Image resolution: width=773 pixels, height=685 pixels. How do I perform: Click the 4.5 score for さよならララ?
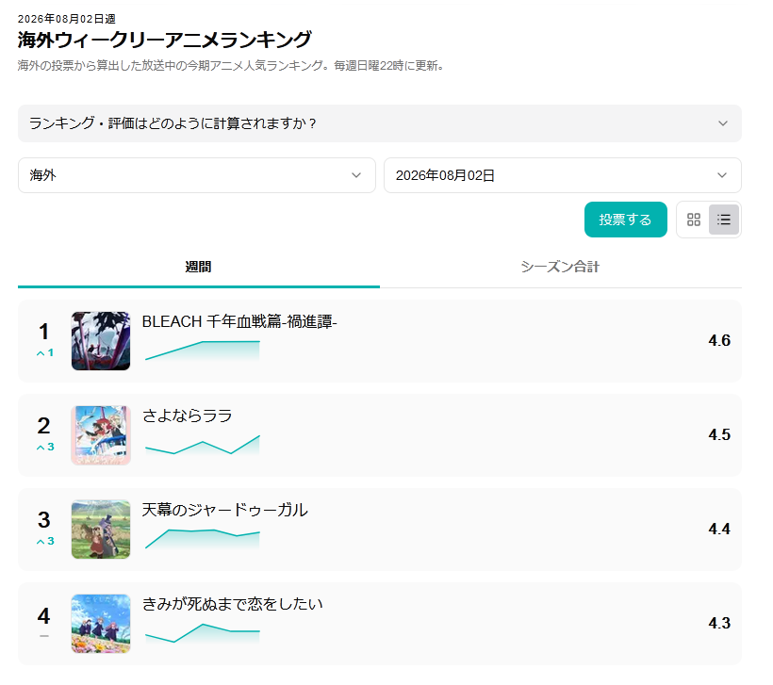(x=719, y=434)
